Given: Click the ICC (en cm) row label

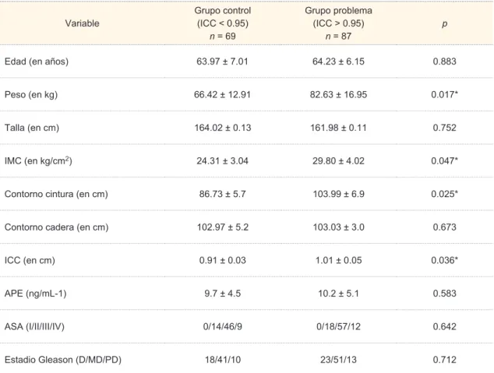Looking at the screenshot, I should point(30,260).
